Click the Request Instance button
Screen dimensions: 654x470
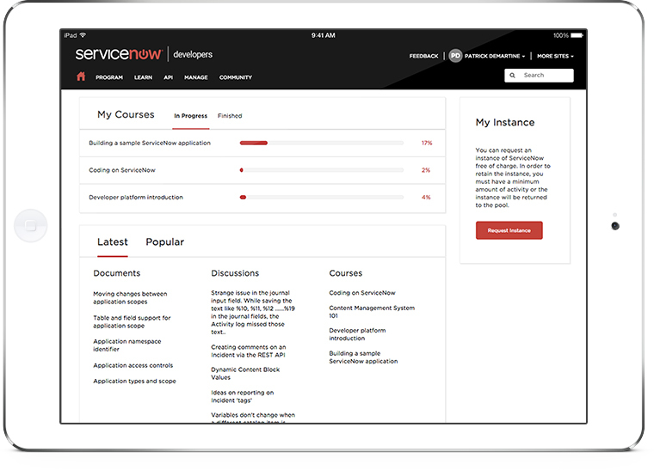[509, 230]
